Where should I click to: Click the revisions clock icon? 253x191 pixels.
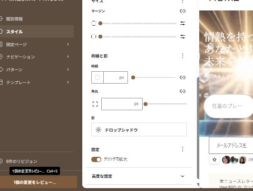coord(1,161)
